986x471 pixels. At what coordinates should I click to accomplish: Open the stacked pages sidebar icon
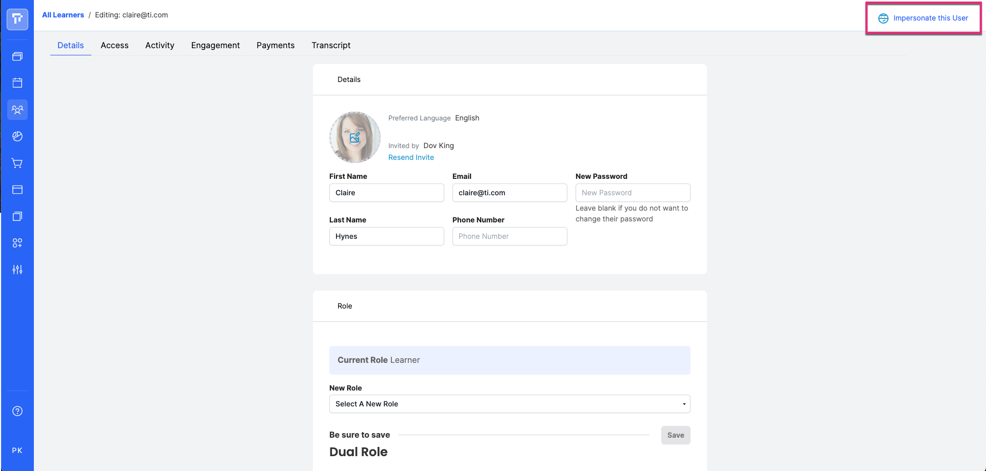coord(17,216)
